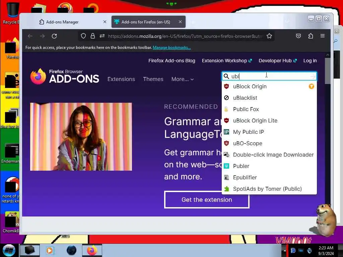The width and height of the screenshot is (343, 257).
Task: Open the Firefox hamburger menu
Action: click(323, 35)
